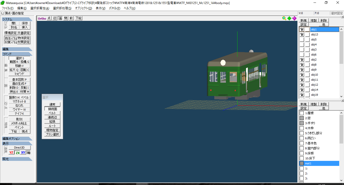
Task: Open the ヘルプ(H) menu
Action: click(129, 8)
